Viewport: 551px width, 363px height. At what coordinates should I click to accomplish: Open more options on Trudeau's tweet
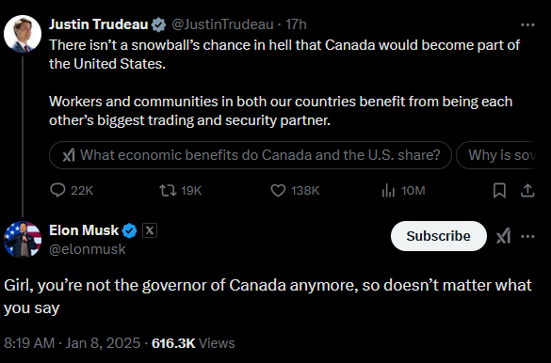pyautogui.click(x=527, y=24)
